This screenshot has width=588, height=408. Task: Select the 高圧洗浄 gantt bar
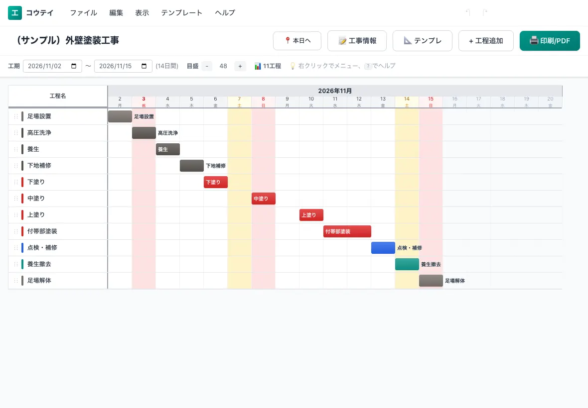pyautogui.click(x=144, y=133)
